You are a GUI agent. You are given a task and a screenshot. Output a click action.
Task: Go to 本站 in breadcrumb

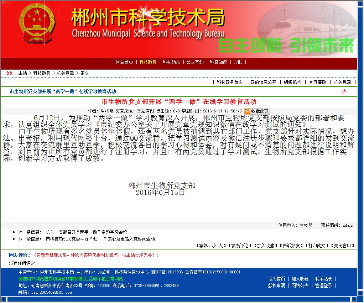tap(22, 74)
